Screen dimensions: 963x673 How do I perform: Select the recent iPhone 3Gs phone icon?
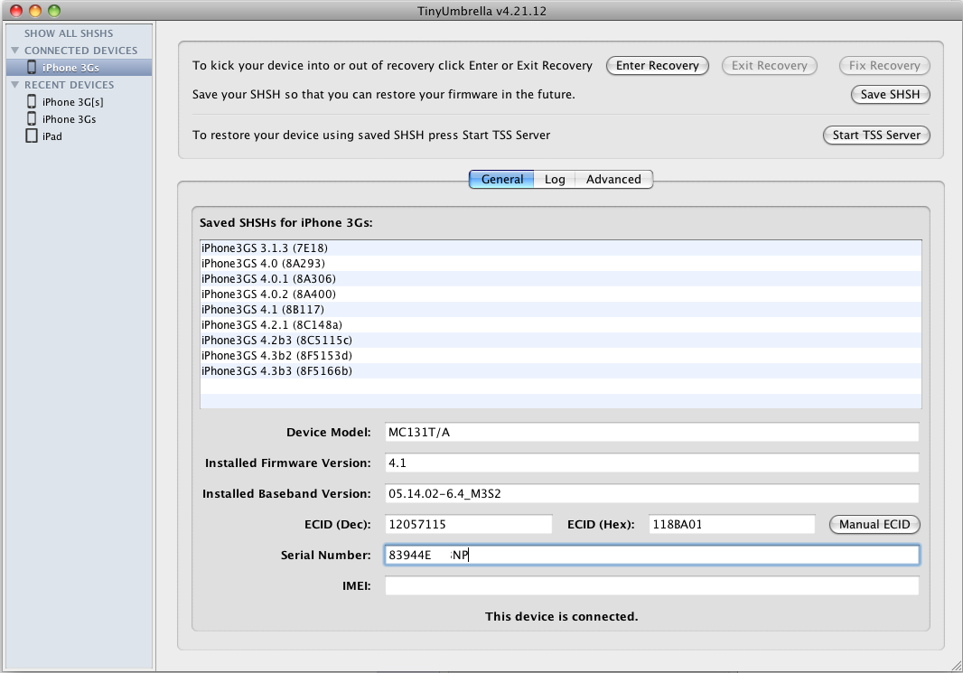tap(32, 118)
